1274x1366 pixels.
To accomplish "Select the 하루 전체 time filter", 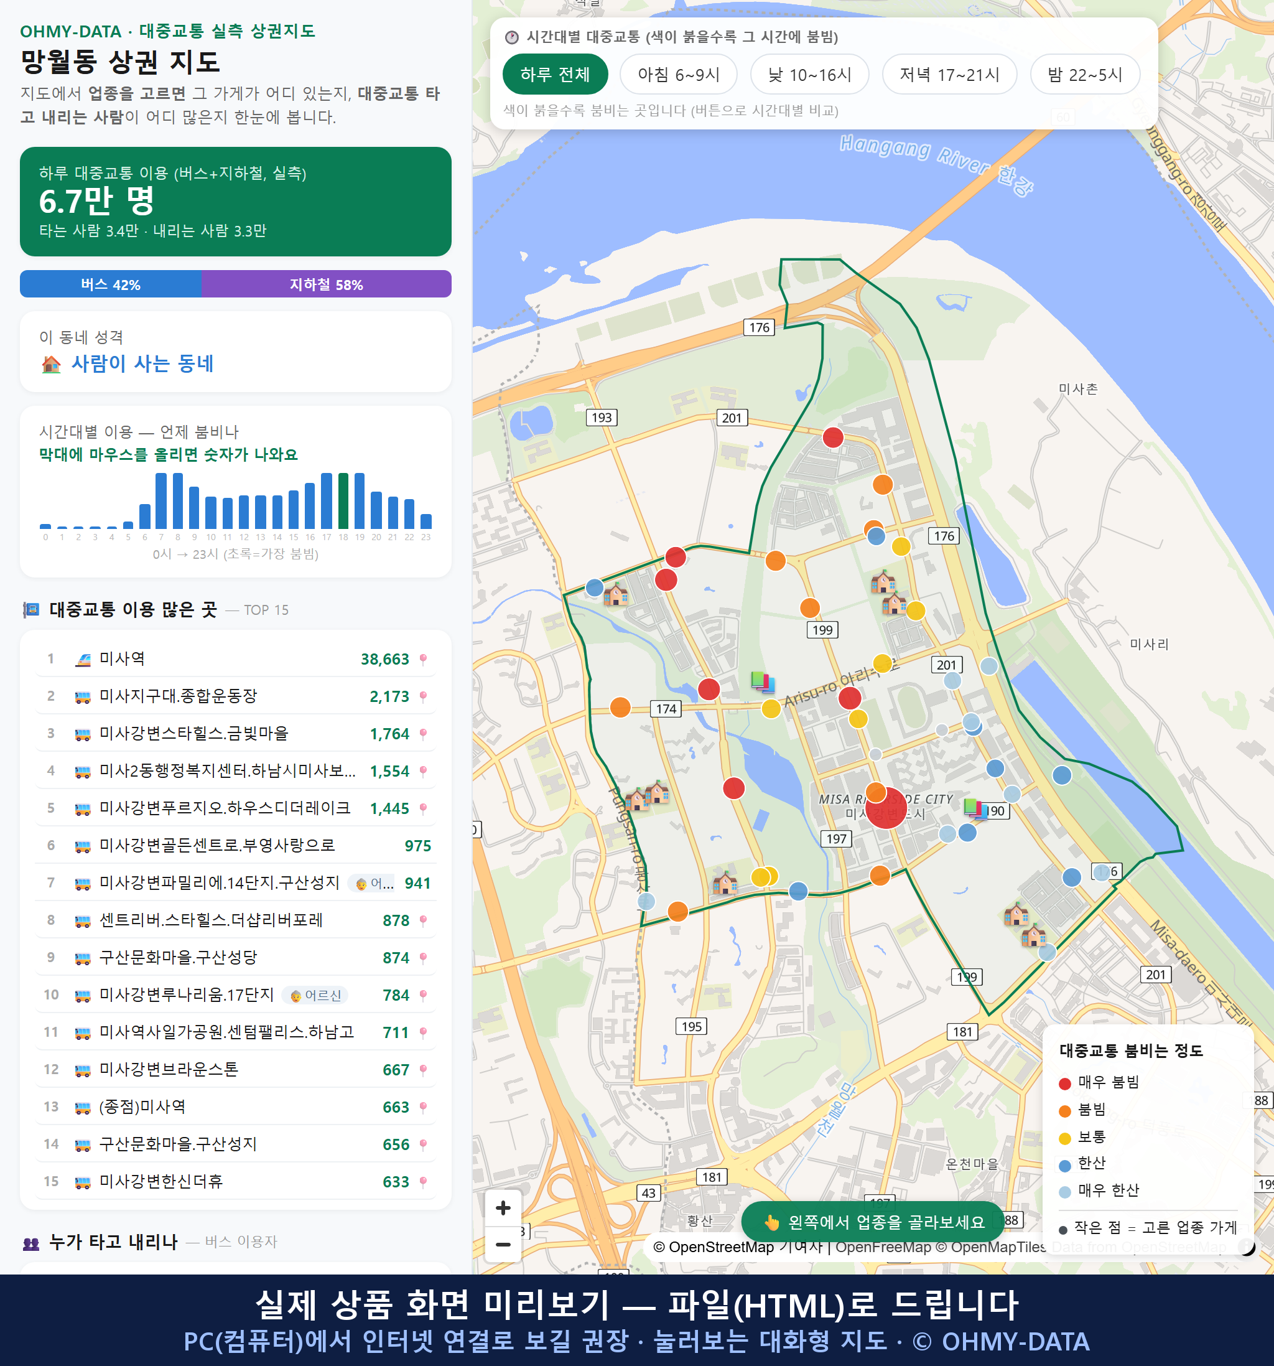I will pyautogui.click(x=555, y=74).
